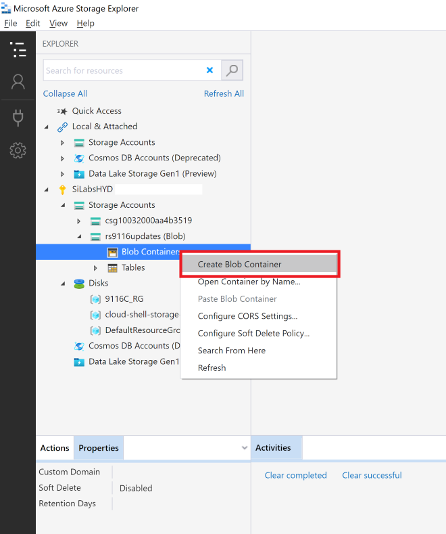This screenshot has height=534, width=446.
Task: Click the Refresh All link
Action: tap(224, 94)
